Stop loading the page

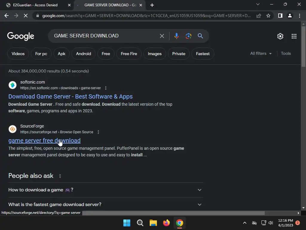26,16
